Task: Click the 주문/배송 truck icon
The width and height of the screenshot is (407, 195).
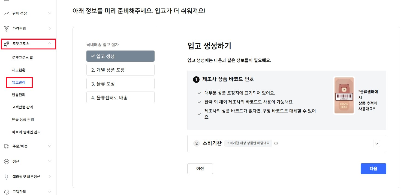Action: [7, 146]
